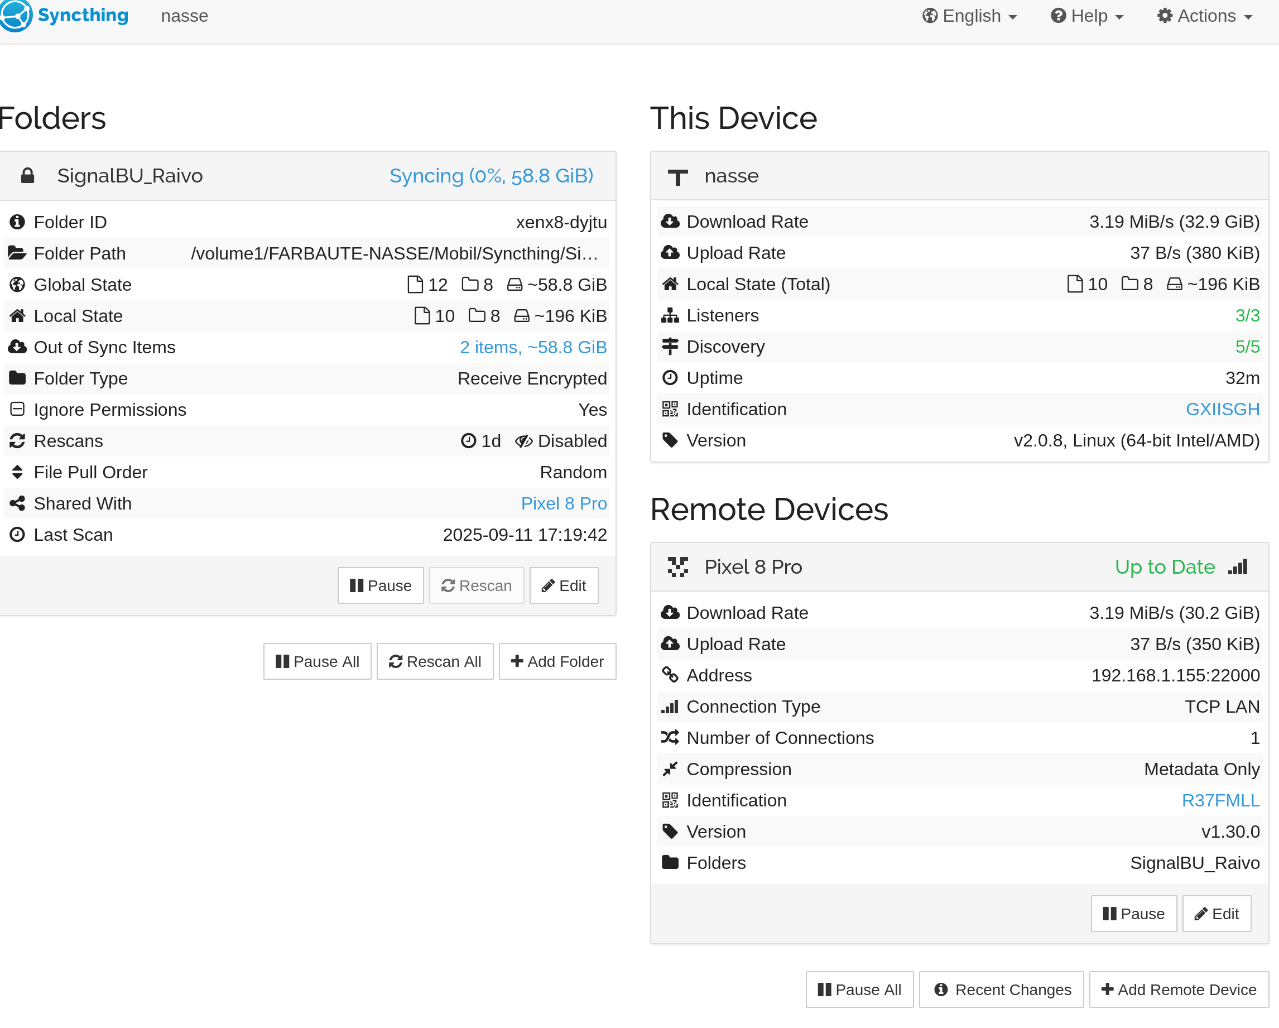Click the folder path /volume1/FARBAUTE-NASSE text
This screenshot has height=1028, width=1279.
394,253
